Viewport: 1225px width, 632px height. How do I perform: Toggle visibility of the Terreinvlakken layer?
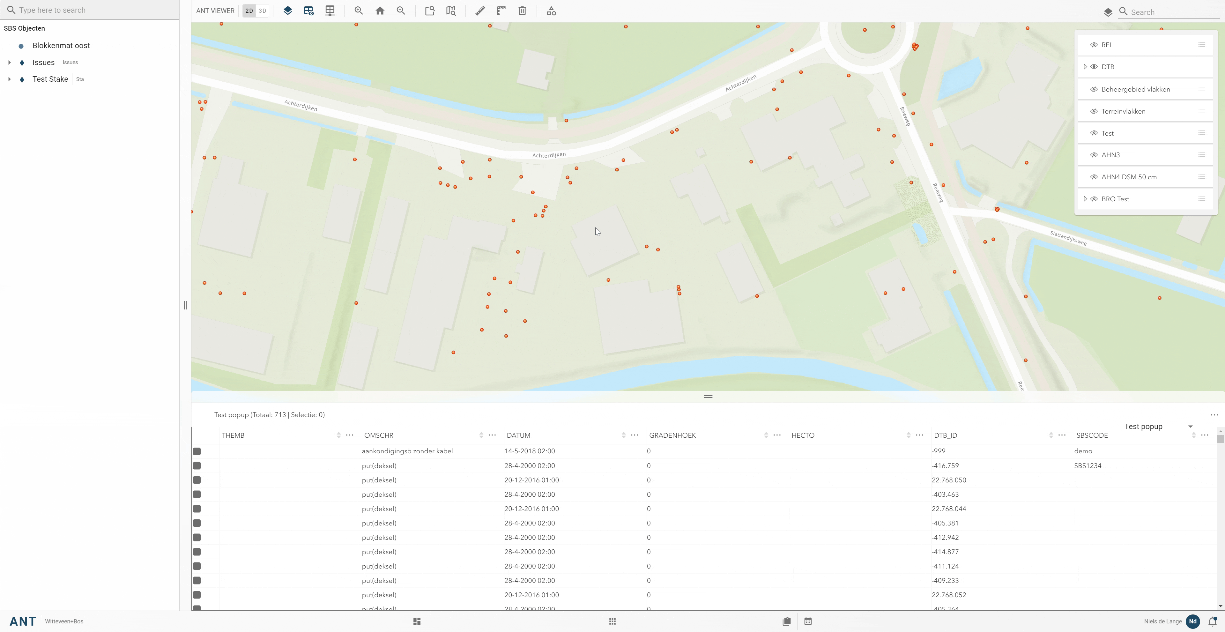click(x=1094, y=111)
